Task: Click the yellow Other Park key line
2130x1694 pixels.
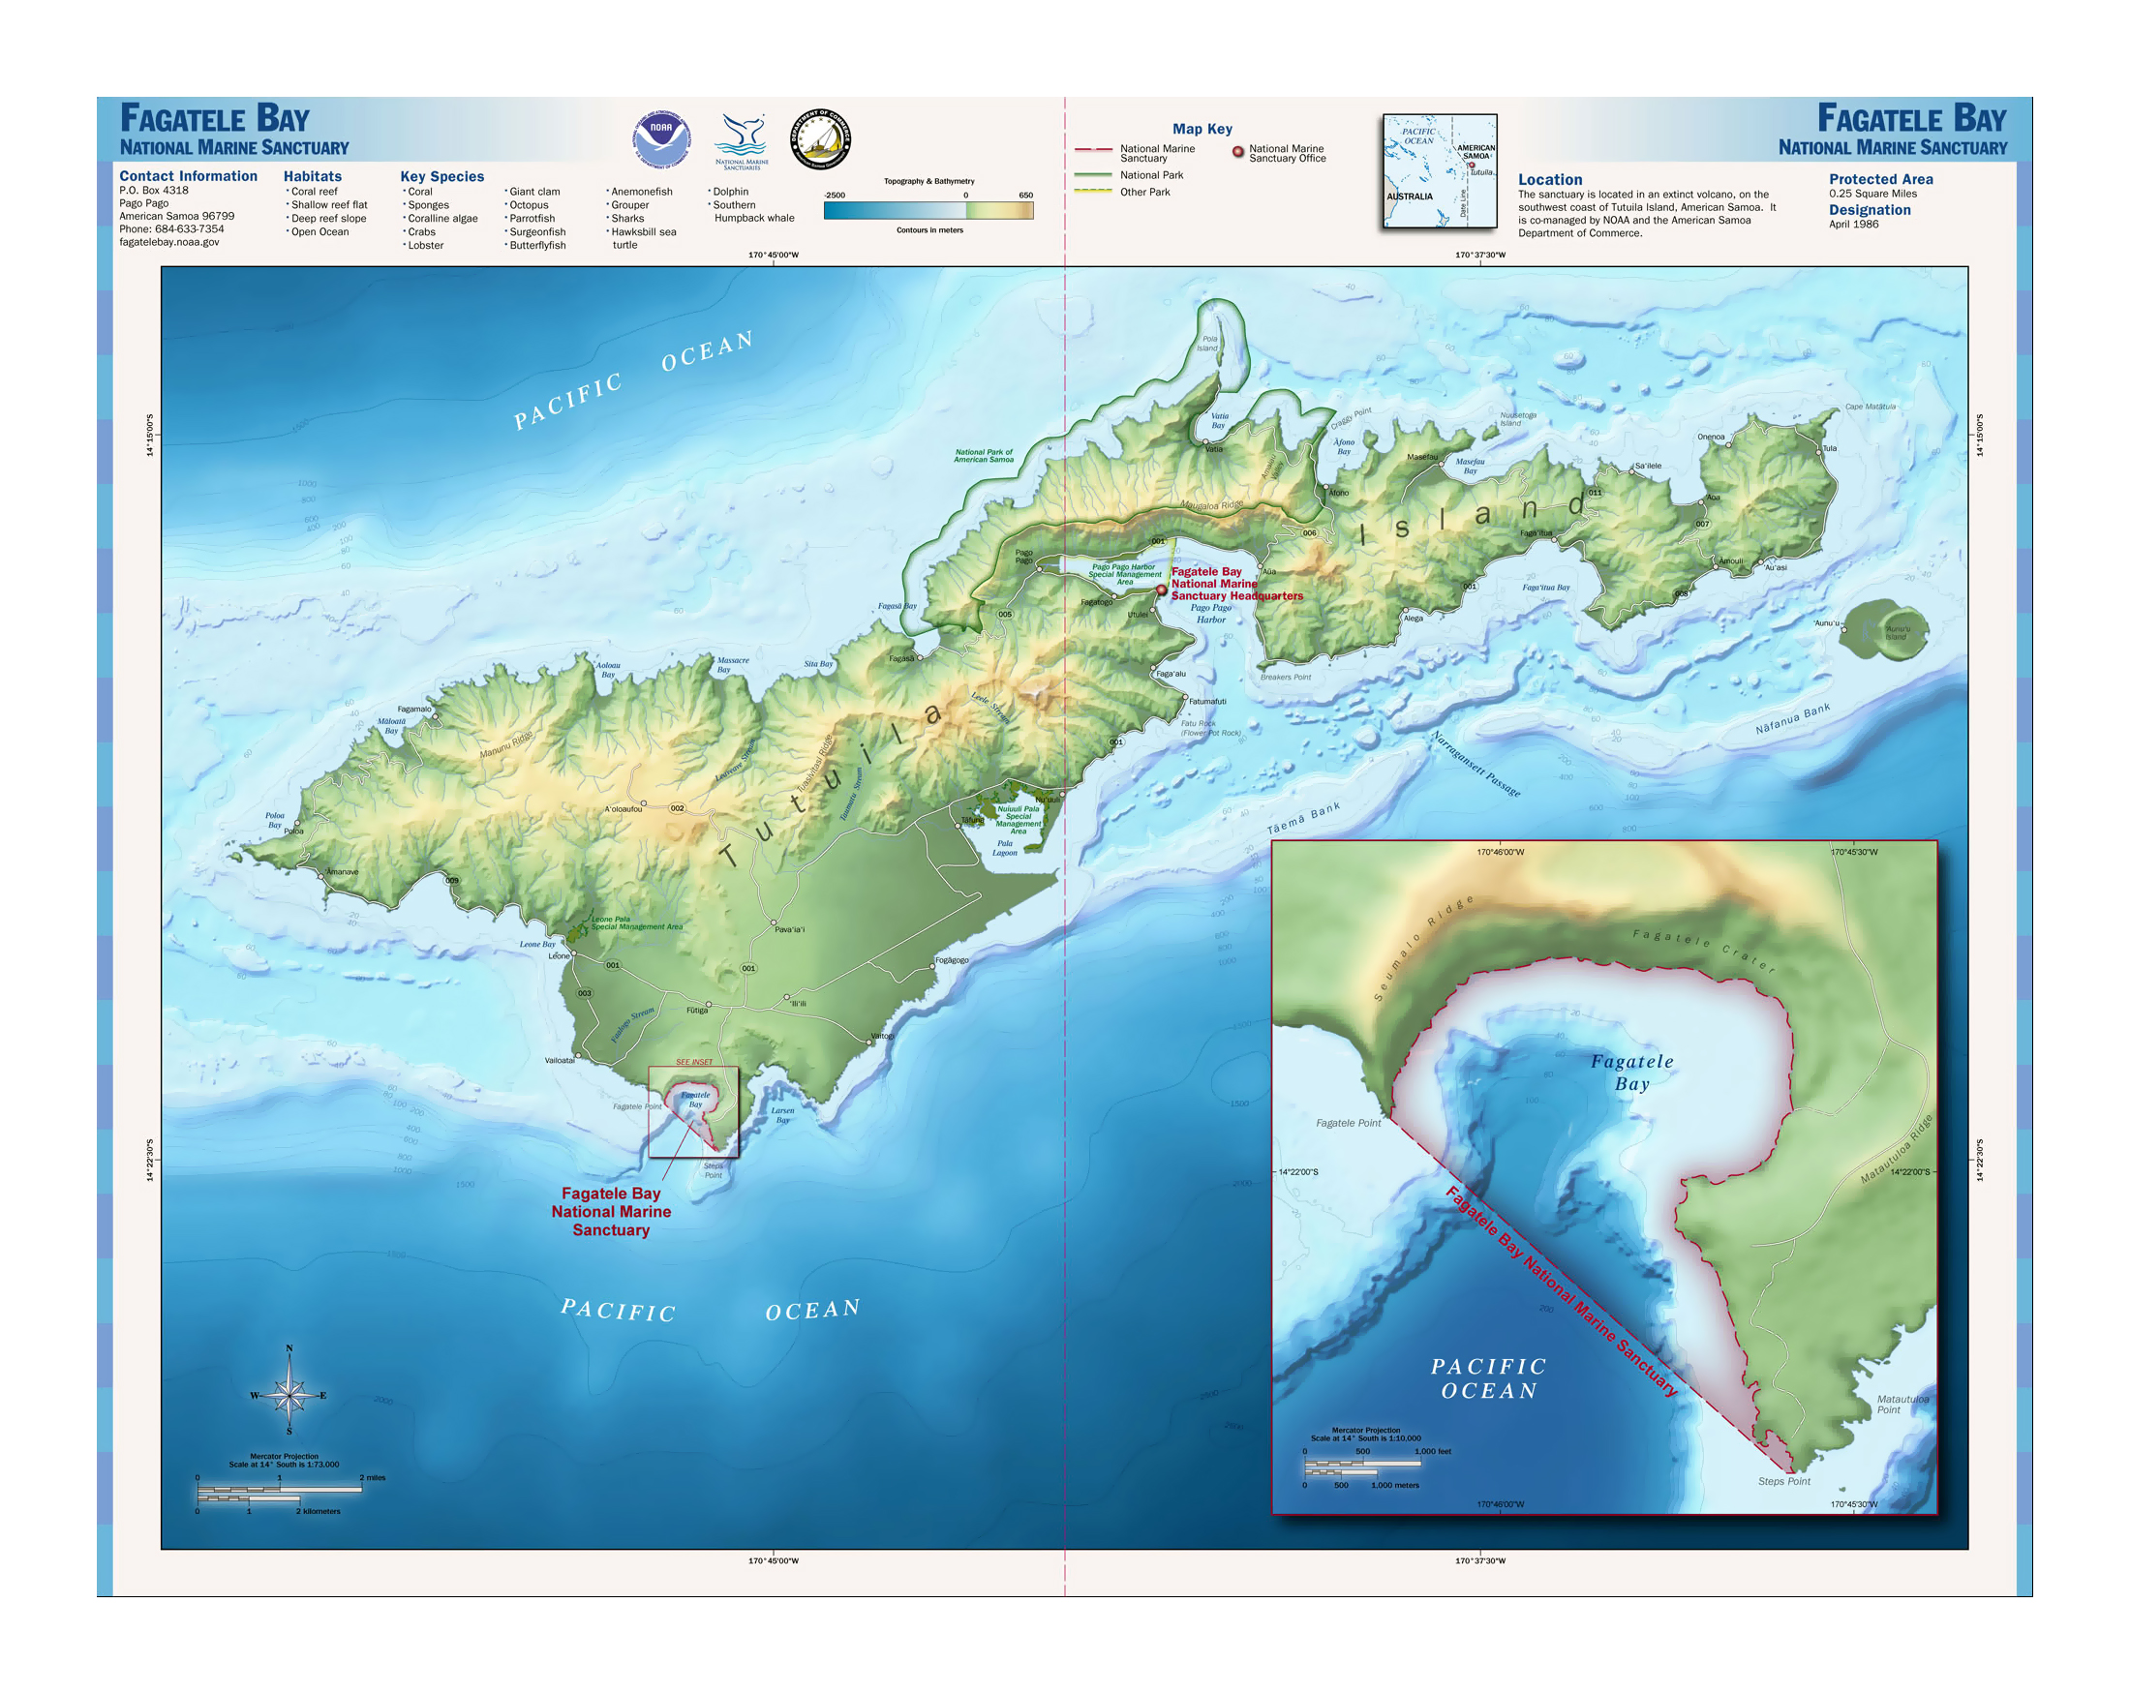Action: pyautogui.click(x=1093, y=191)
